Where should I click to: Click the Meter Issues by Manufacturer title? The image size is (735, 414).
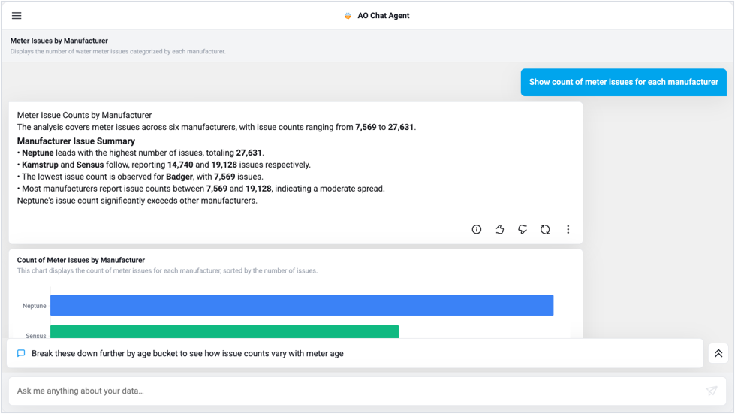tap(59, 41)
